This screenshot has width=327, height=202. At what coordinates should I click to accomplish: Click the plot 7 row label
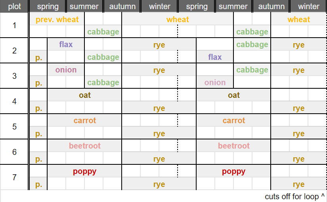[14, 177]
